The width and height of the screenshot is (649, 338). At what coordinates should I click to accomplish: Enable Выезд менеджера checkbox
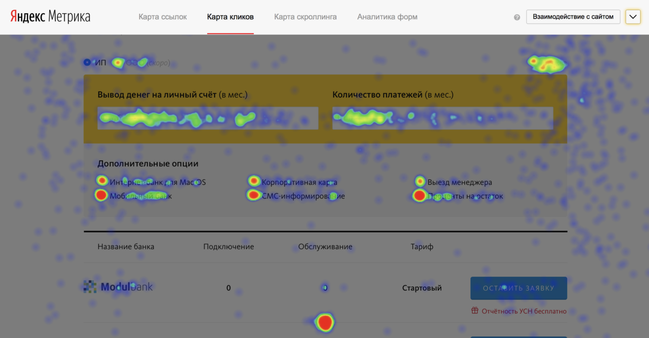(420, 181)
